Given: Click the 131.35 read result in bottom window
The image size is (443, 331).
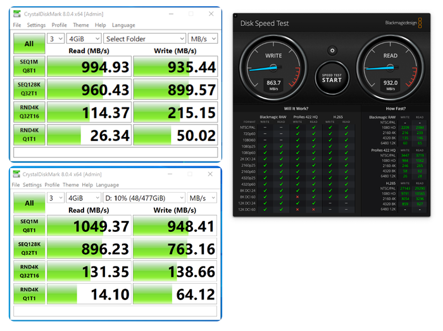Looking at the screenshot, I should tap(89, 271).
